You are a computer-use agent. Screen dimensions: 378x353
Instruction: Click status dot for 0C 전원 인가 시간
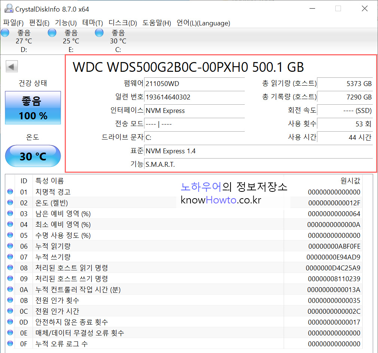10,311
